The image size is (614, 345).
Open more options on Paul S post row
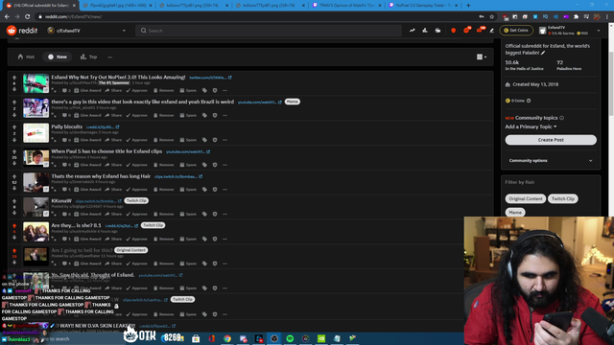[224, 165]
